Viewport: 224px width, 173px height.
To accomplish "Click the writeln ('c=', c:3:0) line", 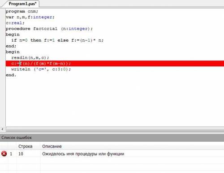I will (x=41, y=69).
